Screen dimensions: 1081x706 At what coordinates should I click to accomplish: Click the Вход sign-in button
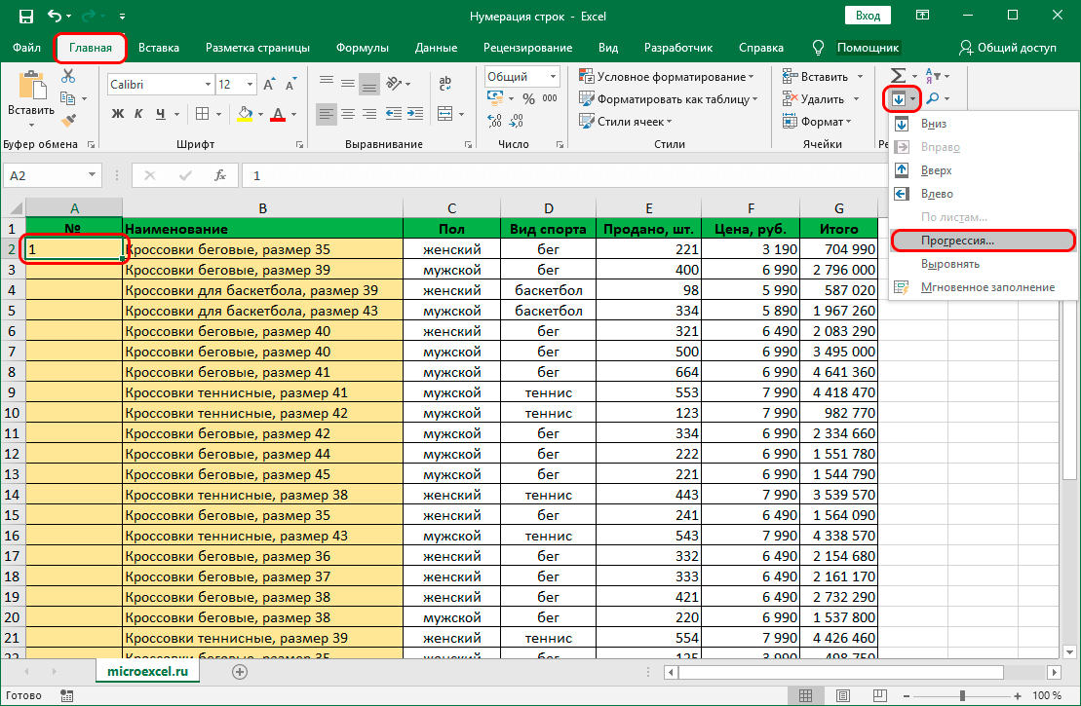point(868,16)
